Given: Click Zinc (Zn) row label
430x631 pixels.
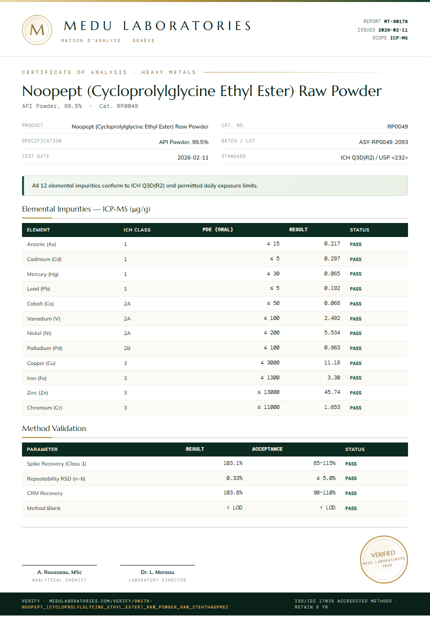Looking at the screenshot, I should pos(37,392).
